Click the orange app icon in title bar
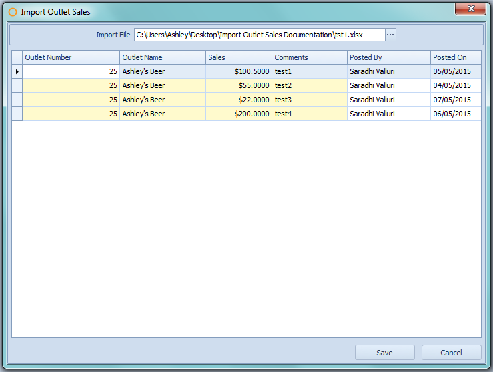The width and height of the screenshot is (493, 372). (x=12, y=12)
